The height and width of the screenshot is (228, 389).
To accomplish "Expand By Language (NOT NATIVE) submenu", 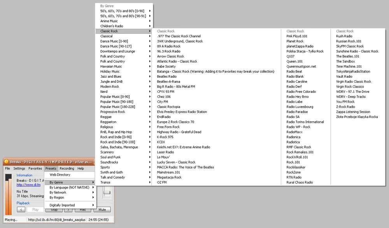I will (70, 187).
